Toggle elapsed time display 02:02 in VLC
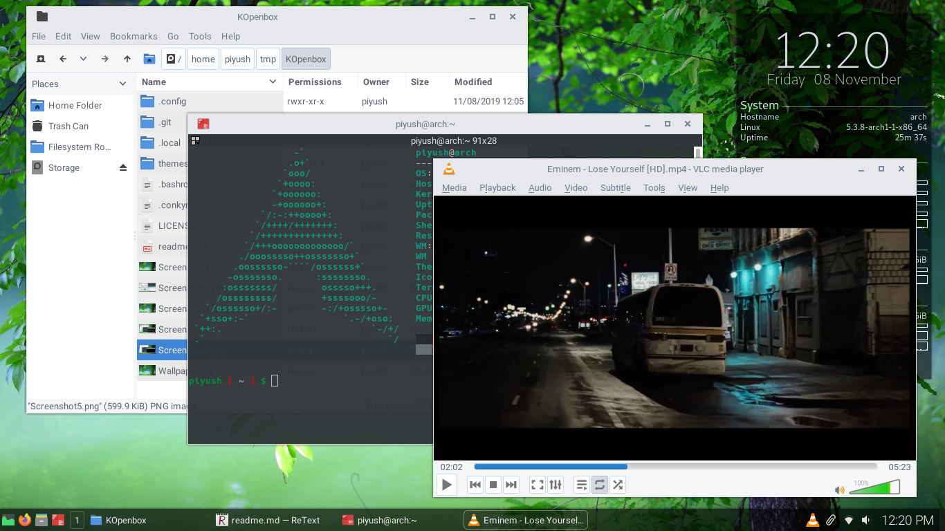 click(x=451, y=467)
